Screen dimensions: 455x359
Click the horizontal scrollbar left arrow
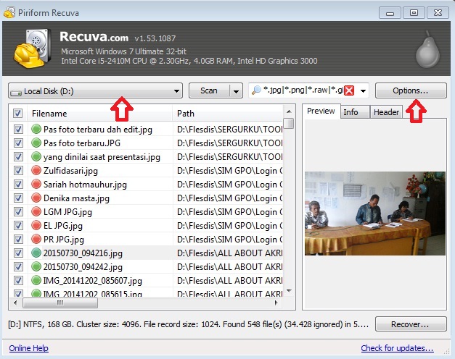pyautogui.click(x=15, y=303)
